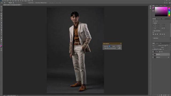Choose Intersect with selection mode icon
This screenshot has width=171, height=96.
13,3
